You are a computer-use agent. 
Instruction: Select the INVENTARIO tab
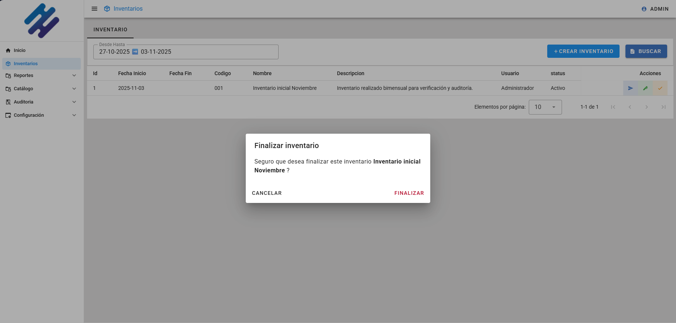click(110, 29)
